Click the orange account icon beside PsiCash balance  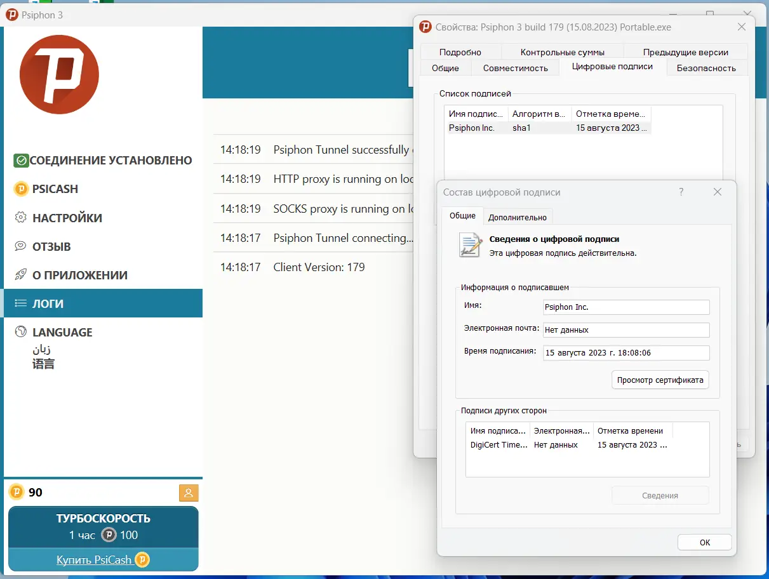coord(189,492)
